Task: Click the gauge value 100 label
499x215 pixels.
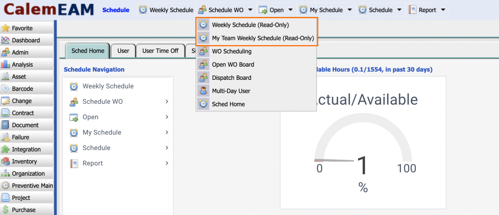Action: pyautogui.click(x=407, y=168)
